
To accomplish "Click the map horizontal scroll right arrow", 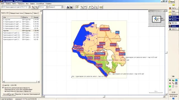I will (x=164, y=96).
